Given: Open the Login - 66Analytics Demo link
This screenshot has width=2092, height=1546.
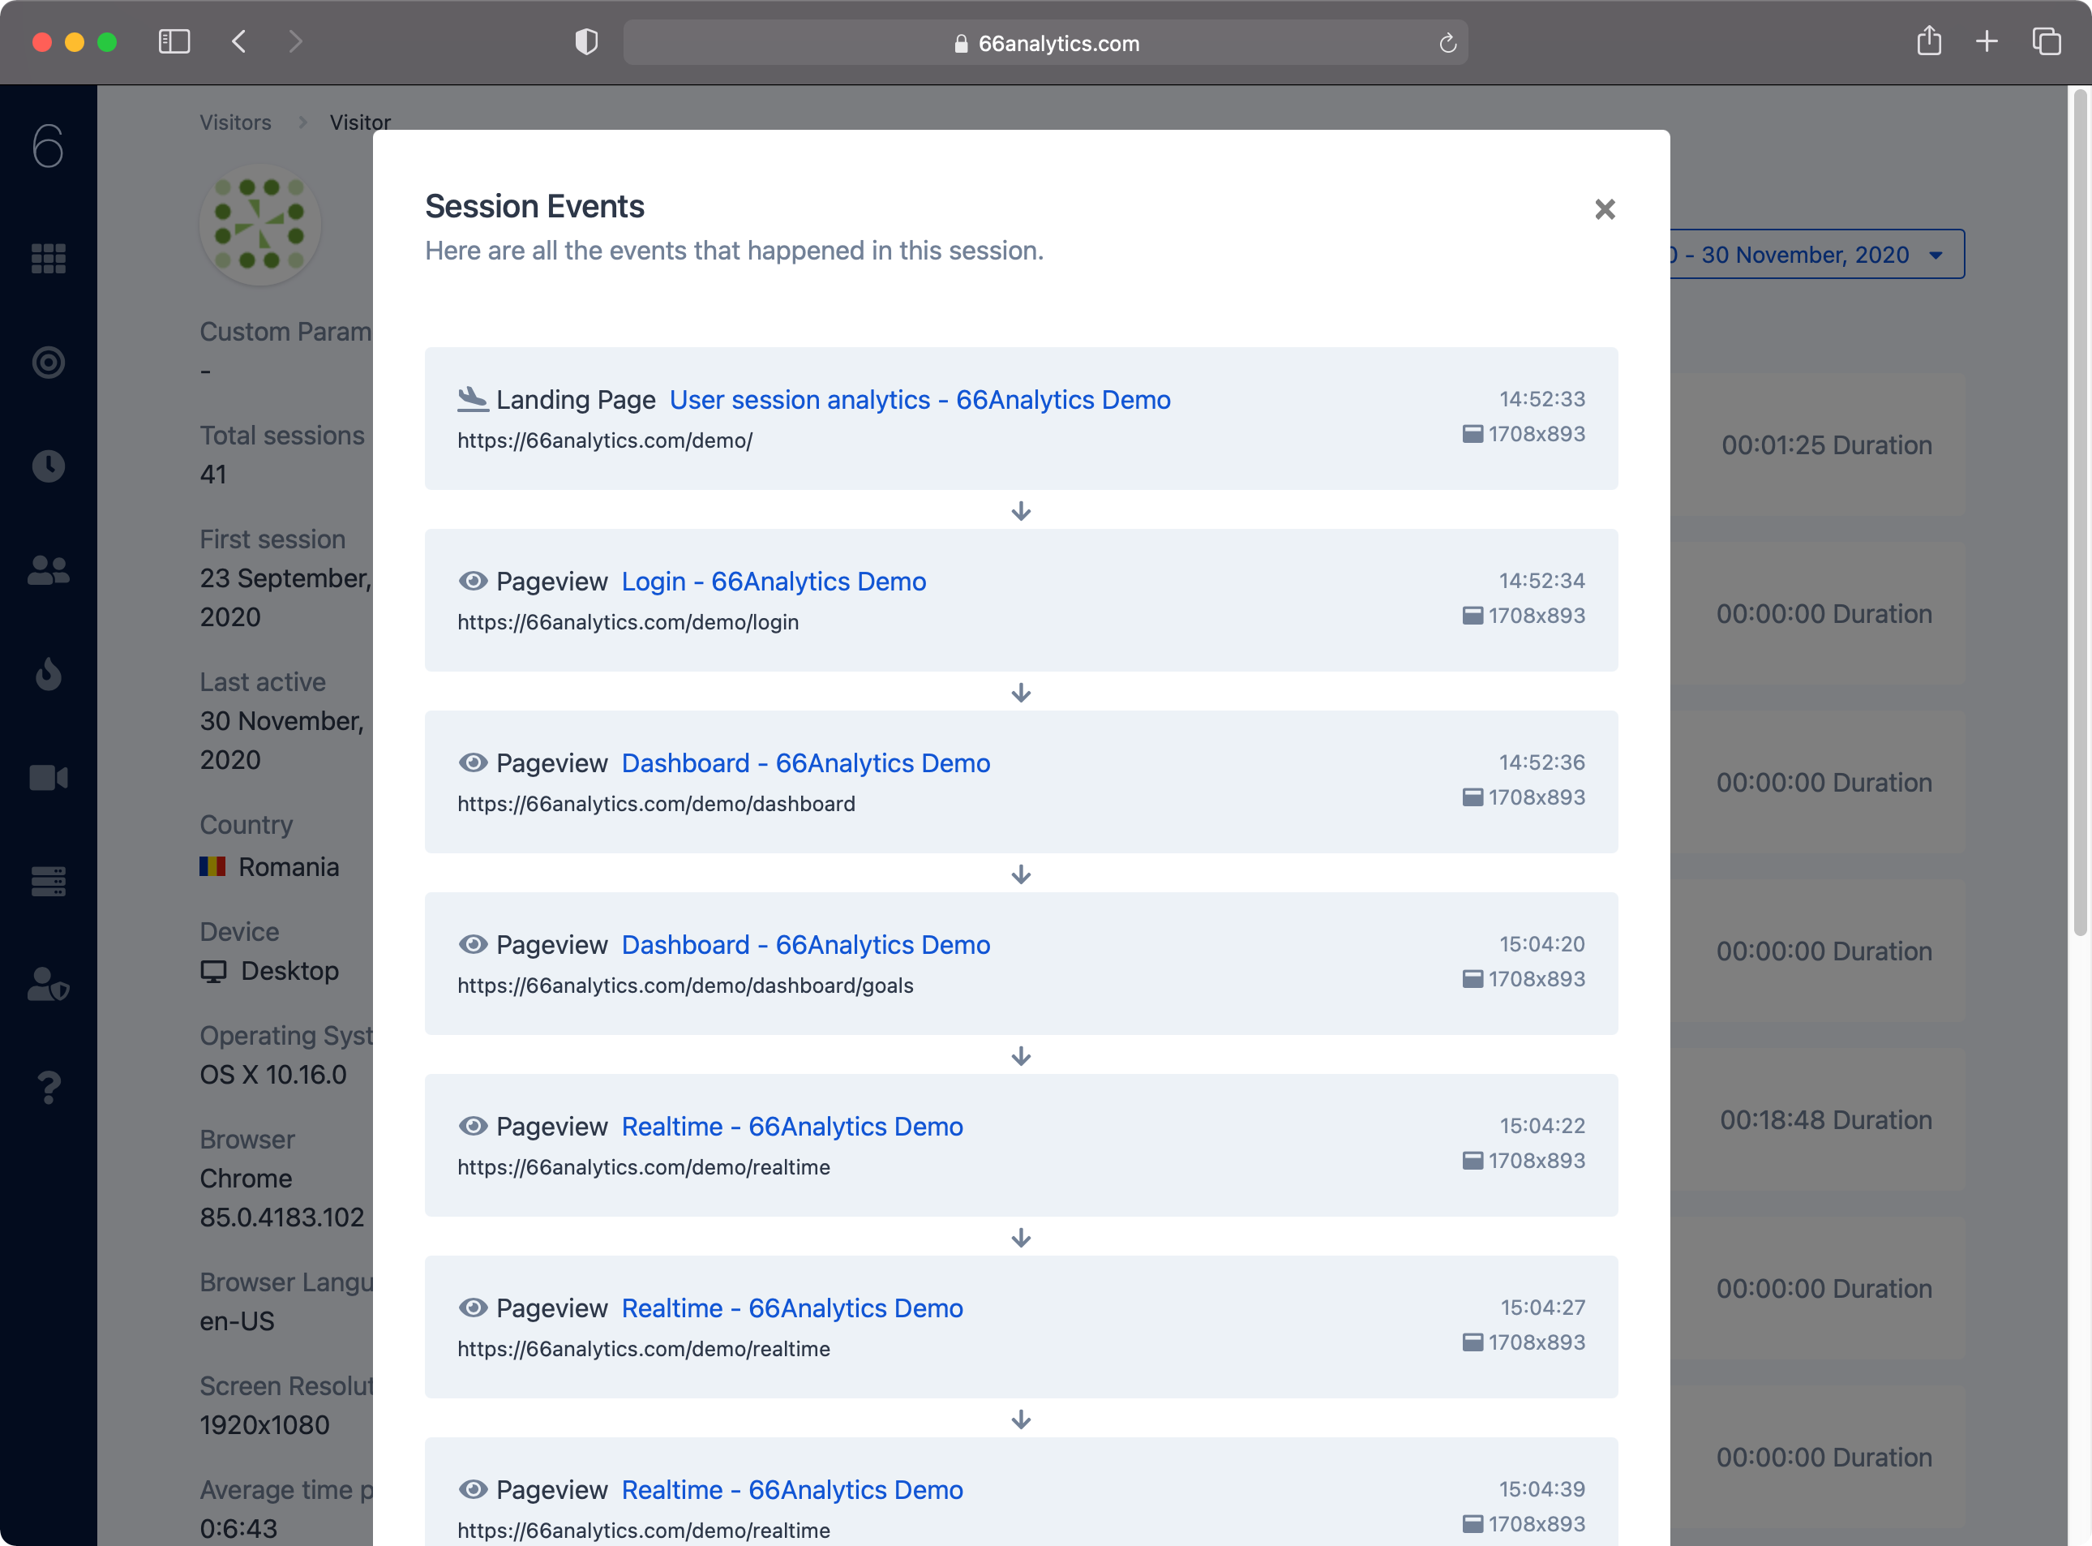Looking at the screenshot, I should (774, 581).
